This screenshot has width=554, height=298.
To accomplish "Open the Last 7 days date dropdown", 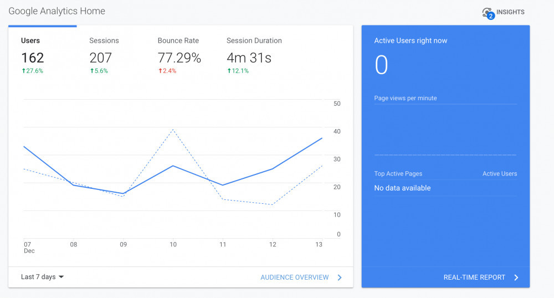I will pos(38,277).
